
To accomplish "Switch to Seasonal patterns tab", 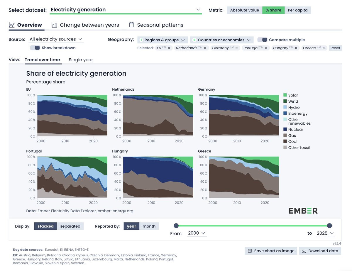I will (x=156, y=25).
